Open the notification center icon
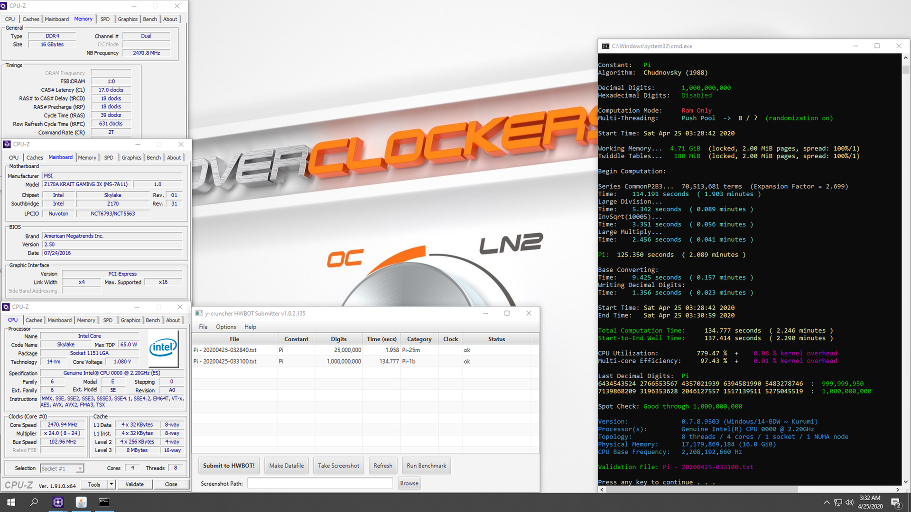911x512 pixels. coord(896,503)
